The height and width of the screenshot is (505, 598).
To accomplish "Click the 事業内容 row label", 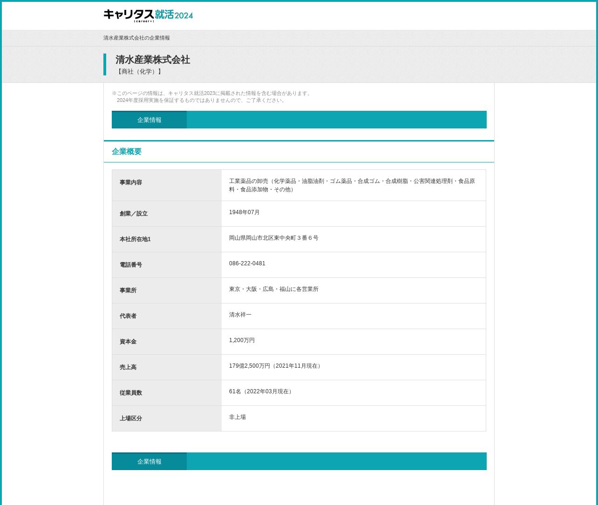I will (131, 182).
